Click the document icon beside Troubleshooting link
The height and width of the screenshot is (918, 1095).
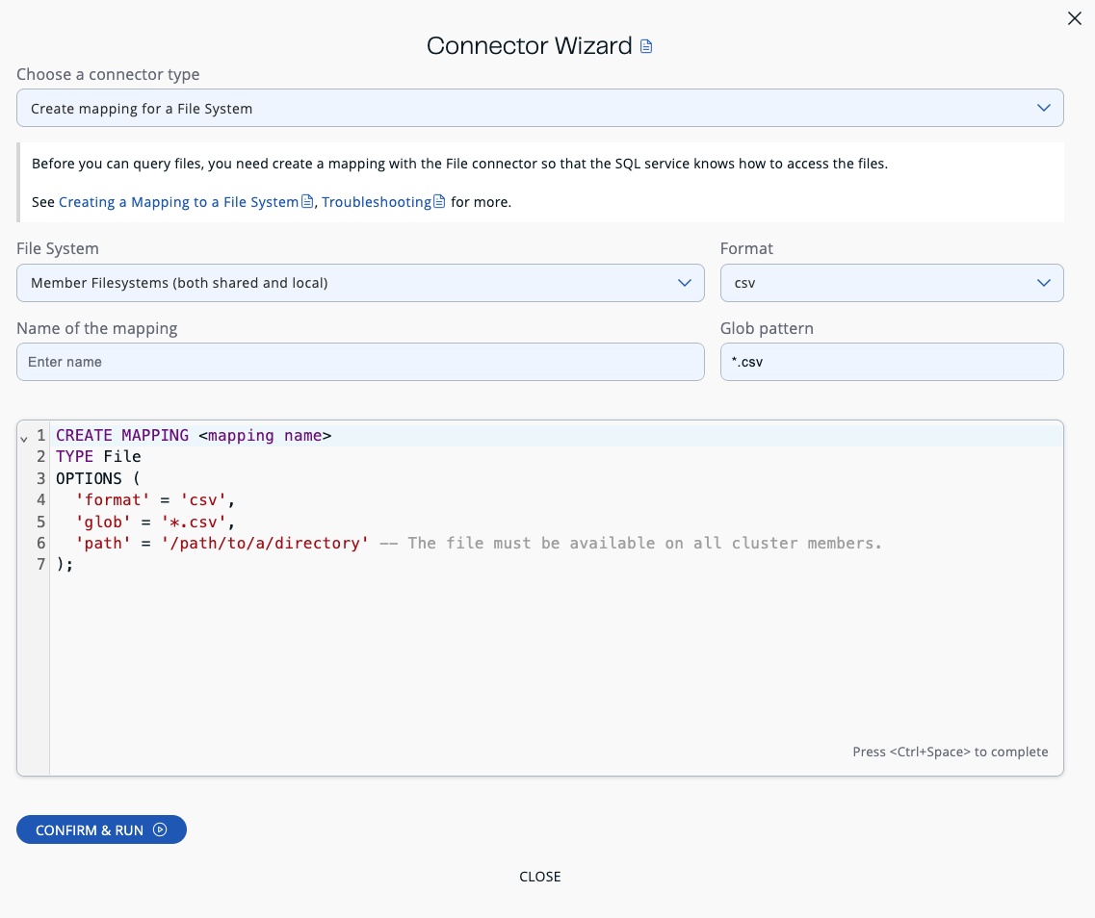tap(439, 201)
